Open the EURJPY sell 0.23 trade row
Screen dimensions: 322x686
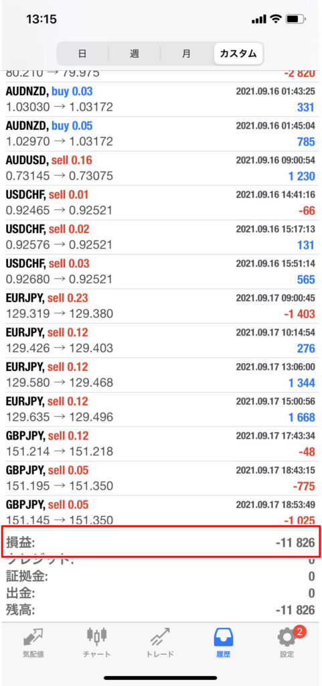click(161, 306)
